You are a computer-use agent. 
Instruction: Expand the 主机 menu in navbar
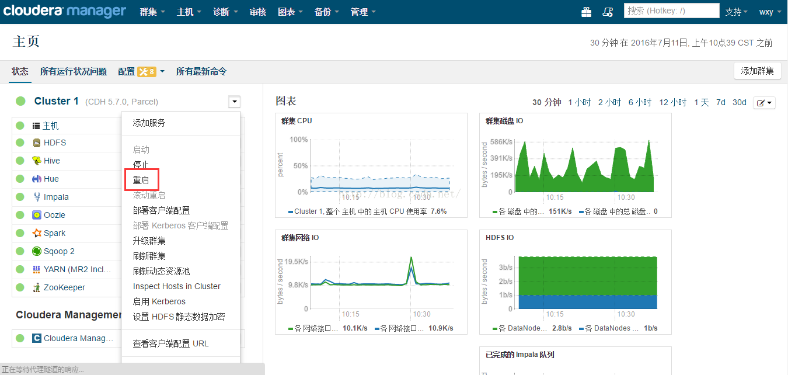[189, 12]
